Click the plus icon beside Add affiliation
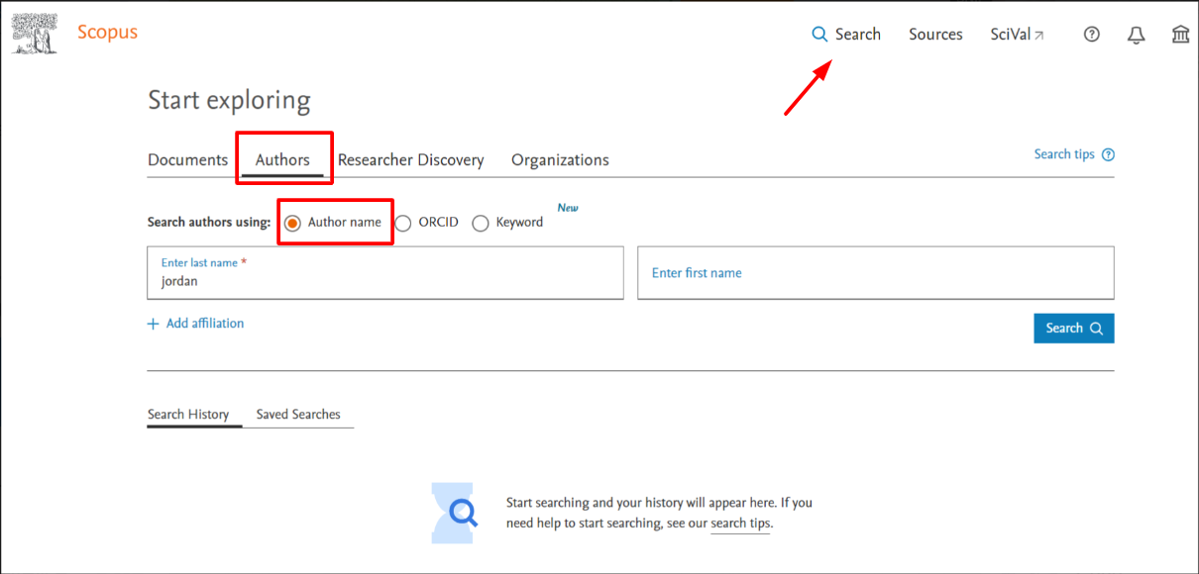 (153, 323)
